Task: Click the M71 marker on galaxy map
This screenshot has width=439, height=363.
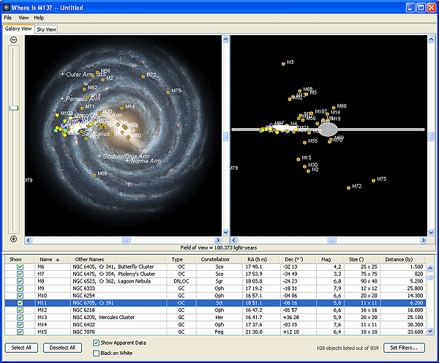Action: [82, 108]
